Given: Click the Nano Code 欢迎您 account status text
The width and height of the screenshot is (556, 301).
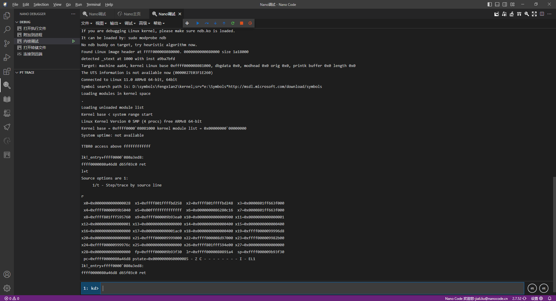Looking at the screenshot, I should pyautogui.click(x=476, y=298).
